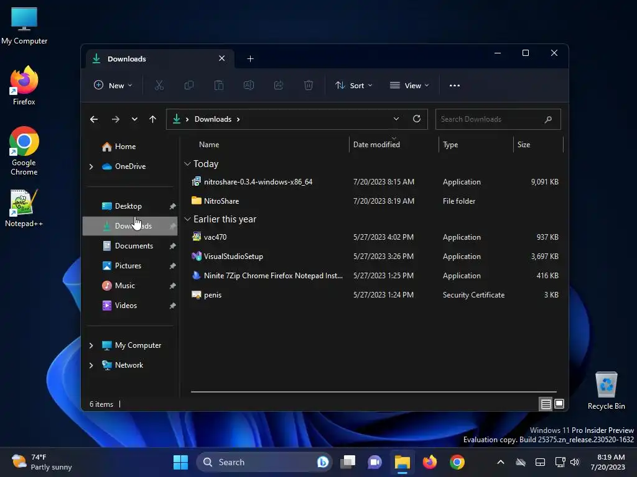The height and width of the screenshot is (477, 637).
Task: Open recent locations dropdown chevron
Action: click(x=134, y=119)
